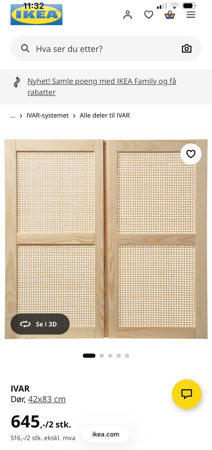Save product with heart on image
This screenshot has height=450, width=212.
[191, 154]
